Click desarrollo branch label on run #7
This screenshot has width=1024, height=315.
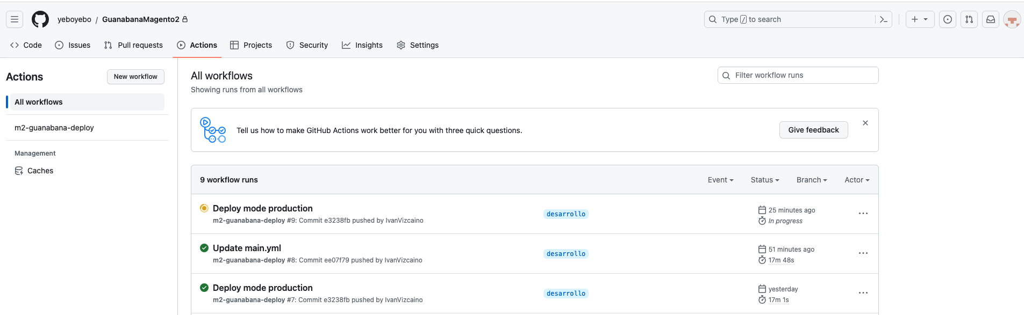(x=566, y=294)
